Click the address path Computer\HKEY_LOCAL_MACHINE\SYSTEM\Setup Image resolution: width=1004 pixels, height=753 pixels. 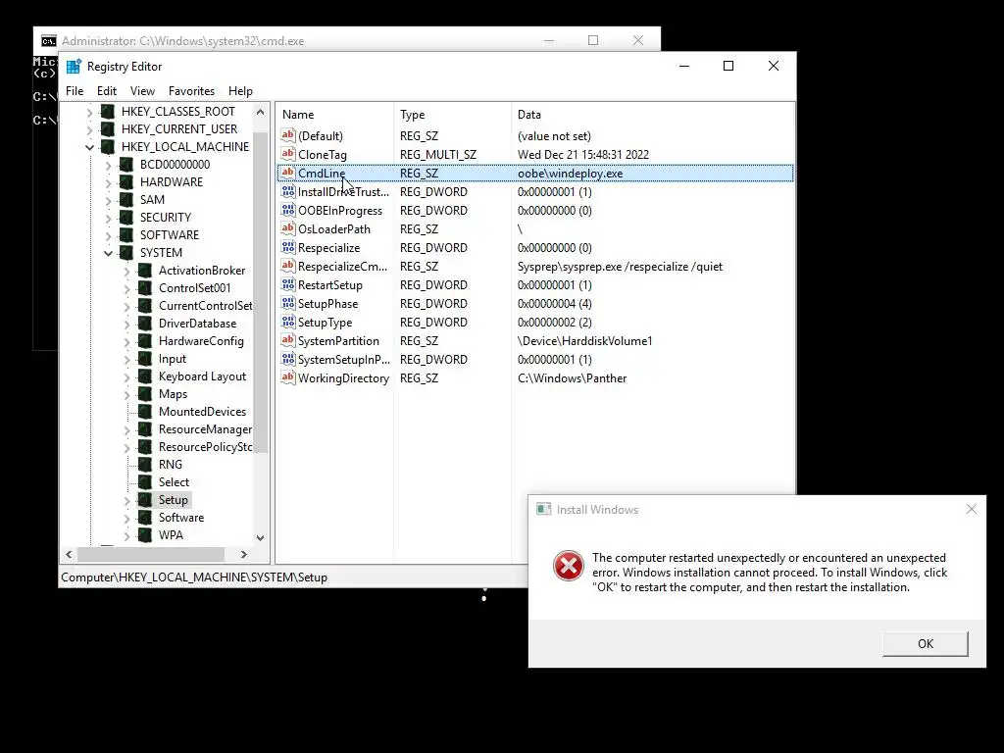194,577
